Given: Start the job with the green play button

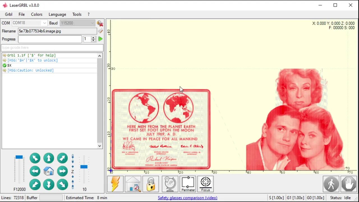Looking at the screenshot, I should click(100, 39).
